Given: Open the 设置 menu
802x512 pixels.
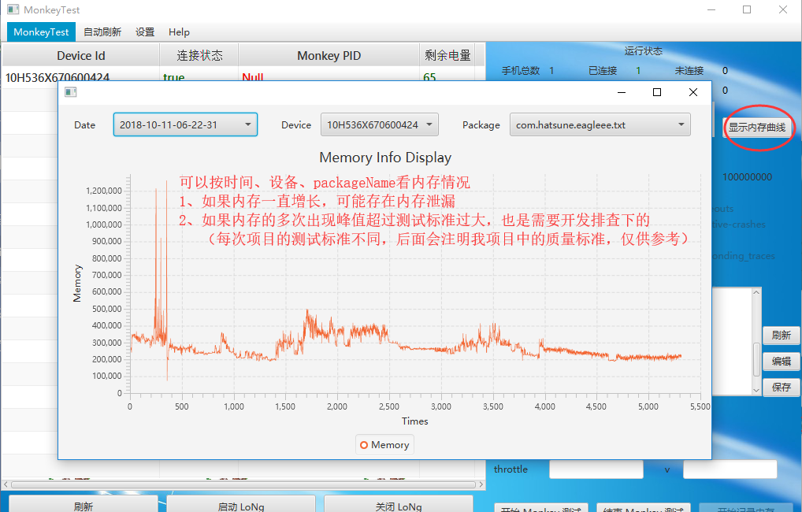Looking at the screenshot, I should (145, 32).
